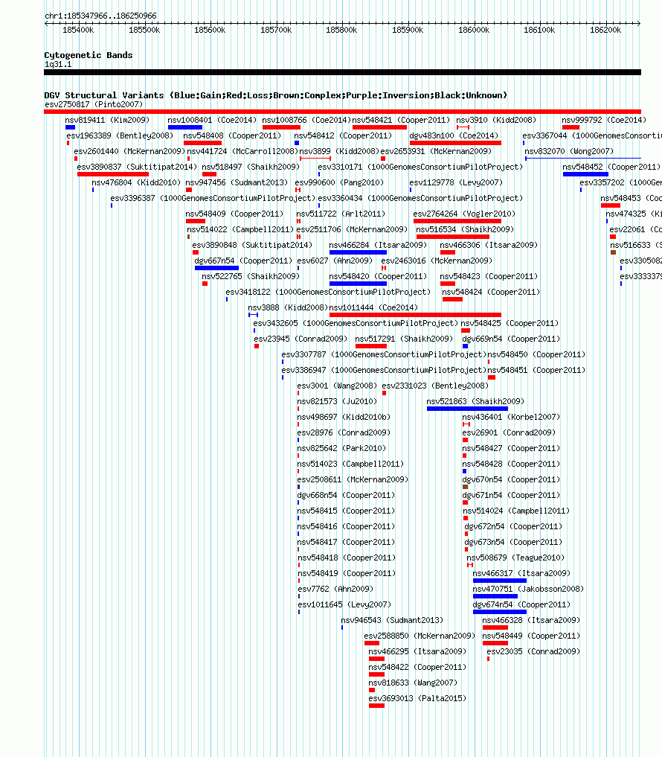Select nsv476804 (Kidd2010) label
The image size is (662, 757).
tap(137, 182)
